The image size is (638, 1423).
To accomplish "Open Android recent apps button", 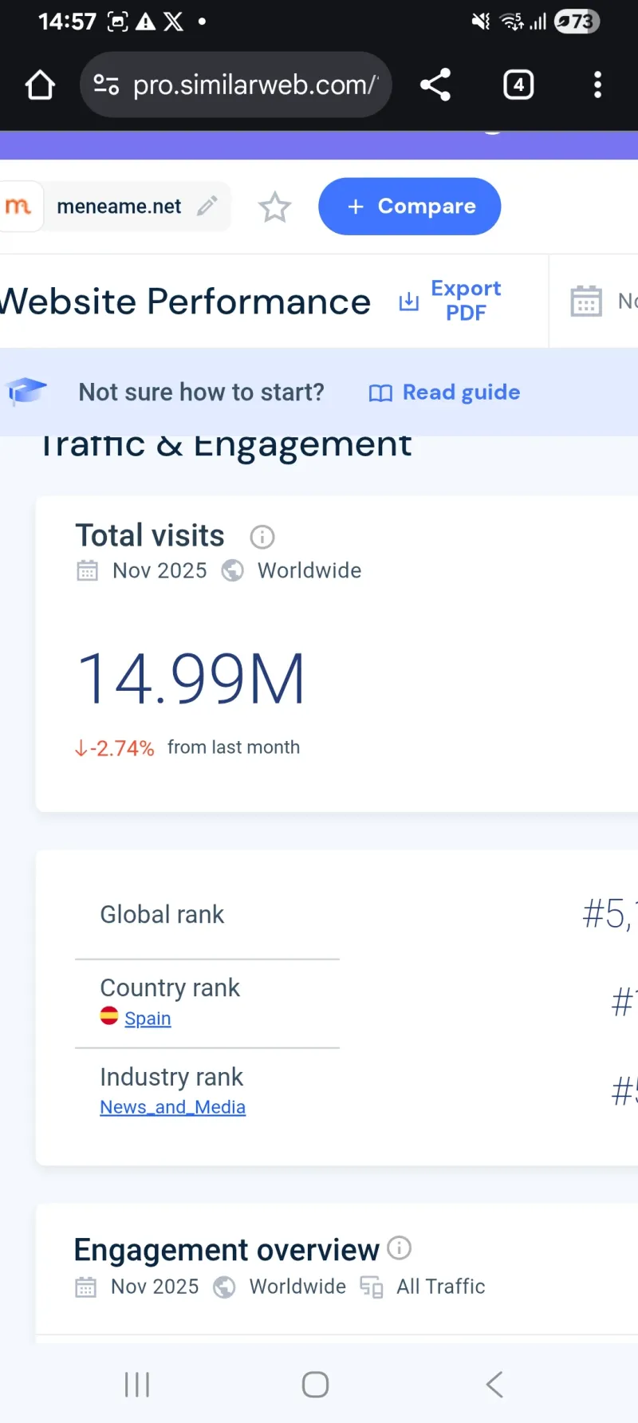I will (x=137, y=1384).
